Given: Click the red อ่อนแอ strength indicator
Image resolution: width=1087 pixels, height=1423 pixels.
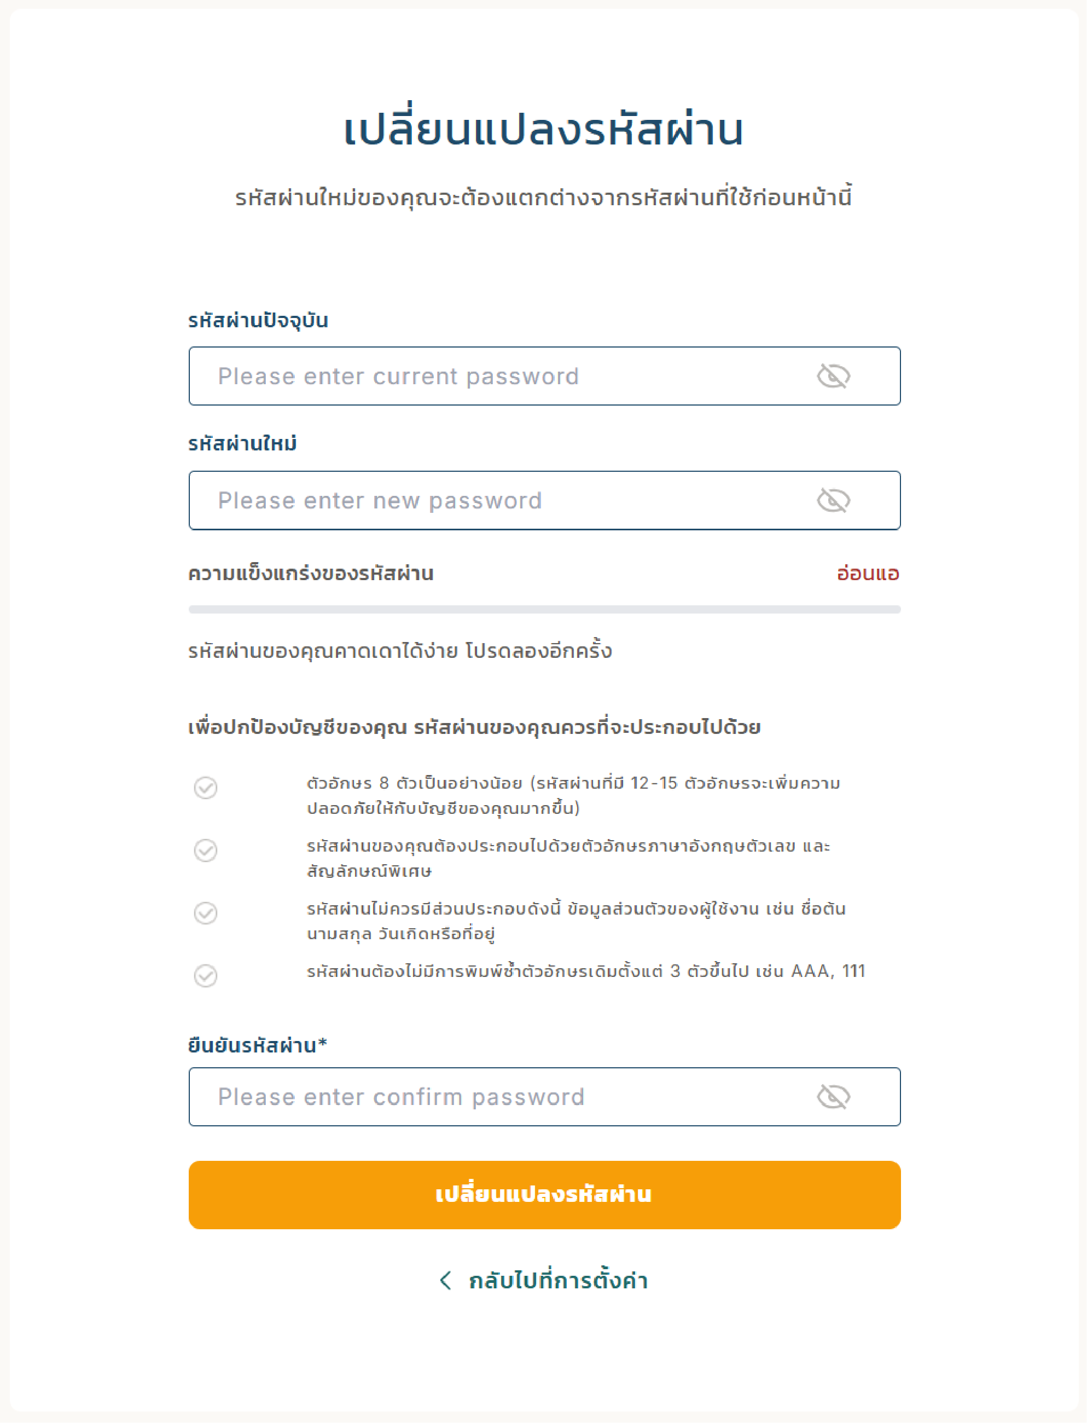Looking at the screenshot, I should [868, 573].
